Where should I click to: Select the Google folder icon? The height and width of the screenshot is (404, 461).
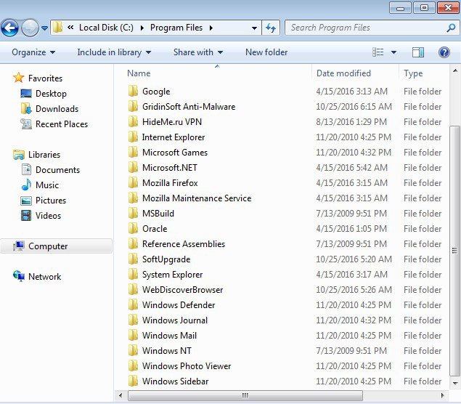[x=133, y=92]
